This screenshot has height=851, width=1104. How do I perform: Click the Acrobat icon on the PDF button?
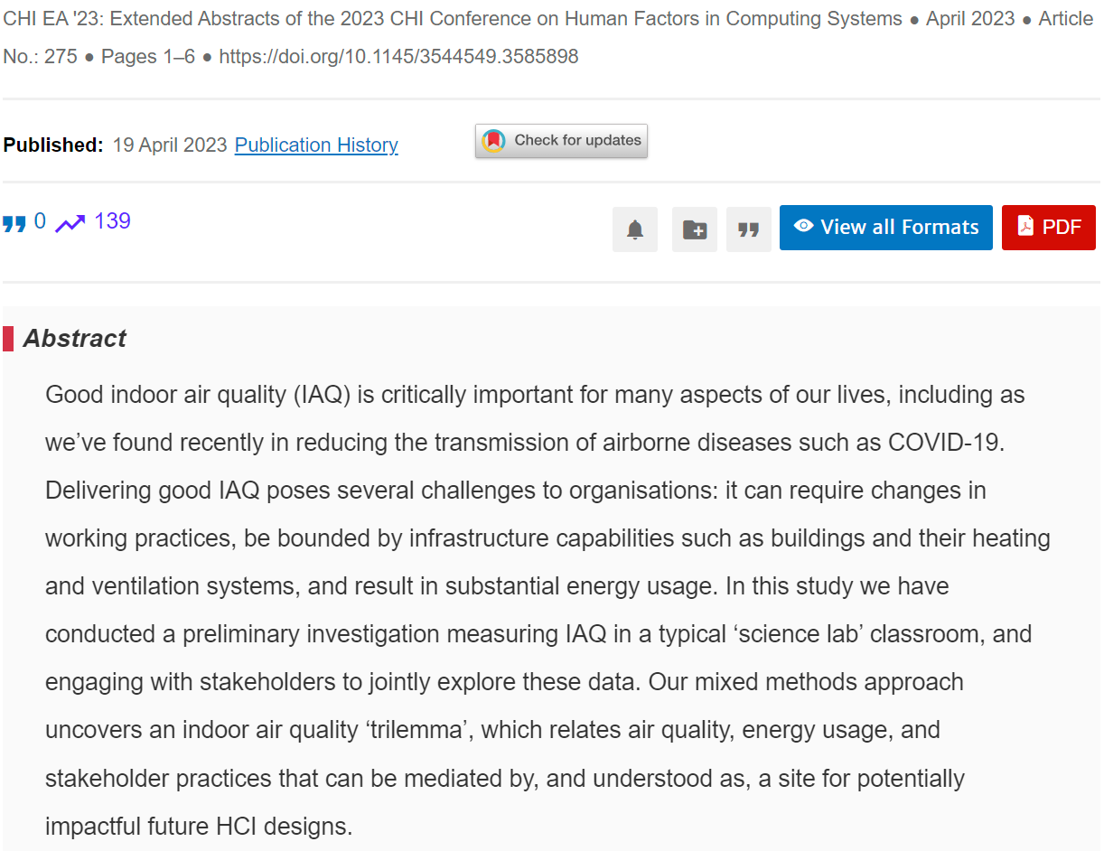(x=1025, y=226)
